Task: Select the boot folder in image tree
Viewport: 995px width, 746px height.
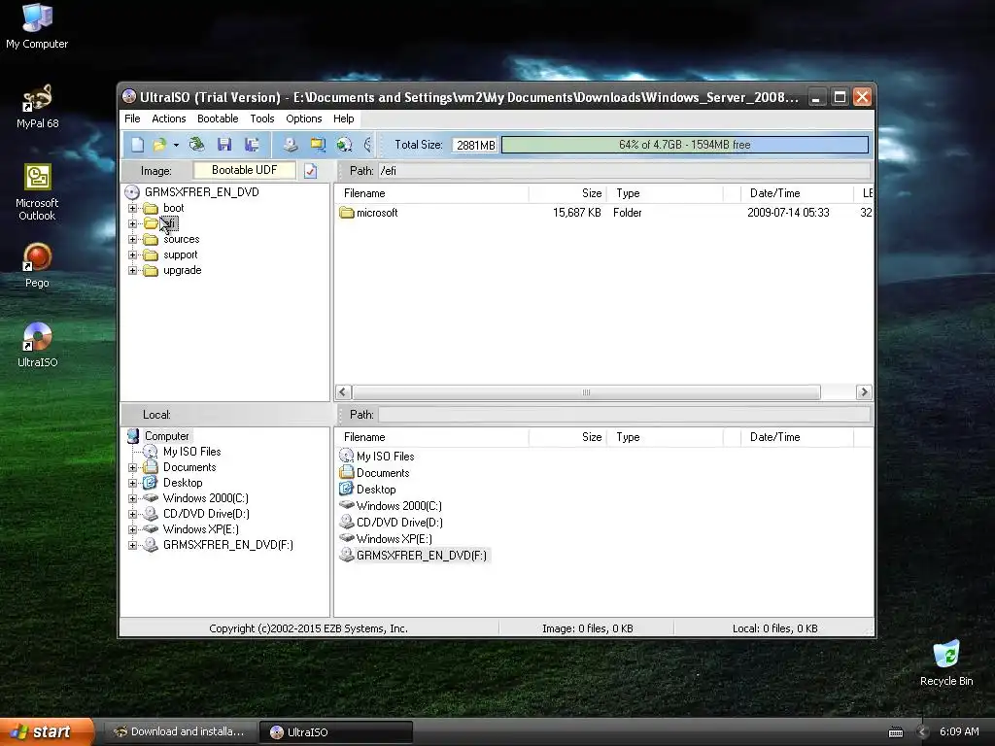Action: (x=173, y=208)
